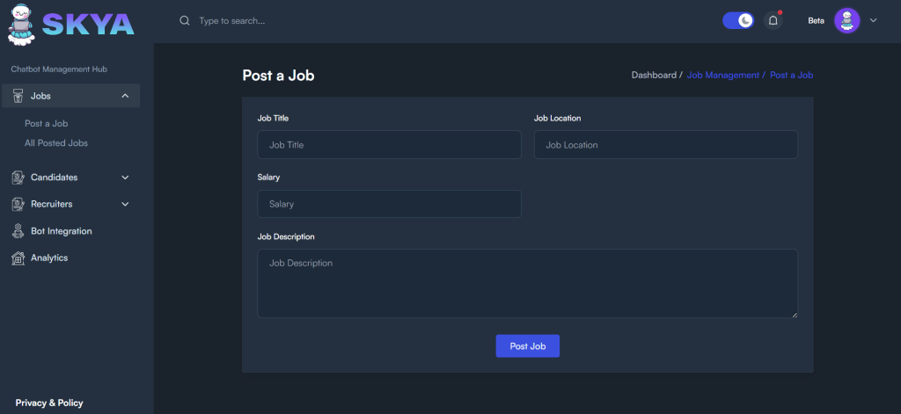Image resolution: width=901 pixels, height=414 pixels.
Task: Click the search magnifier icon
Action: (x=185, y=20)
